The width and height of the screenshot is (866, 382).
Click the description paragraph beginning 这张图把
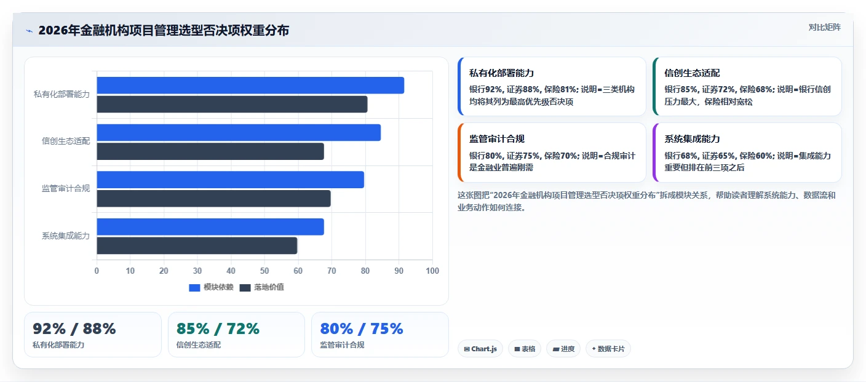pos(646,201)
